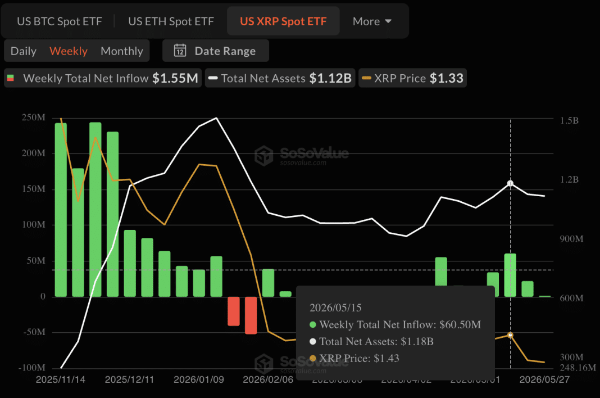Click the tall red outflow bar

tap(251, 315)
